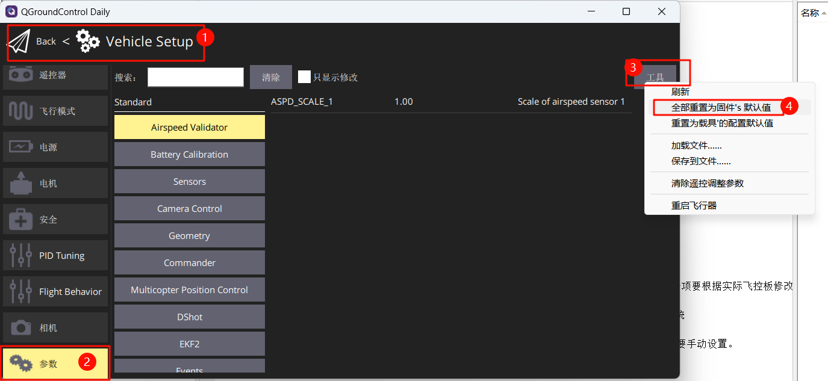Sort by the 名称 column header arrow
Image resolution: width=828 pixels, height=381 pixels.
tap(824, 13)
